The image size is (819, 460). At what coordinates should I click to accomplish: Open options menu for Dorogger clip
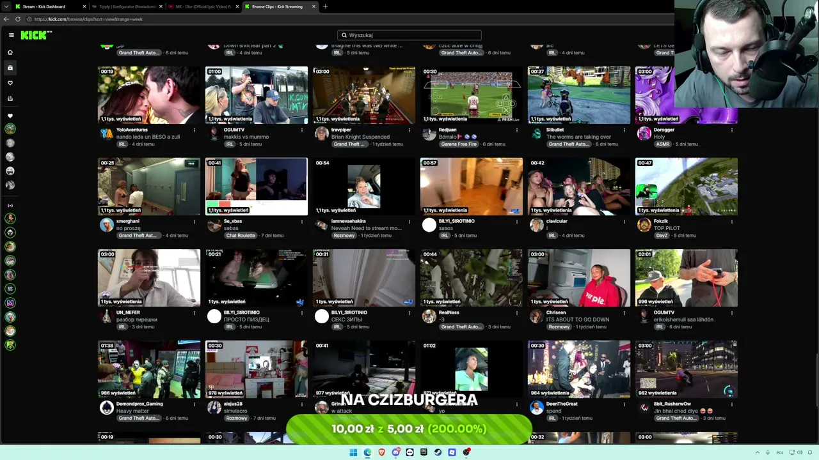(732, 130)
